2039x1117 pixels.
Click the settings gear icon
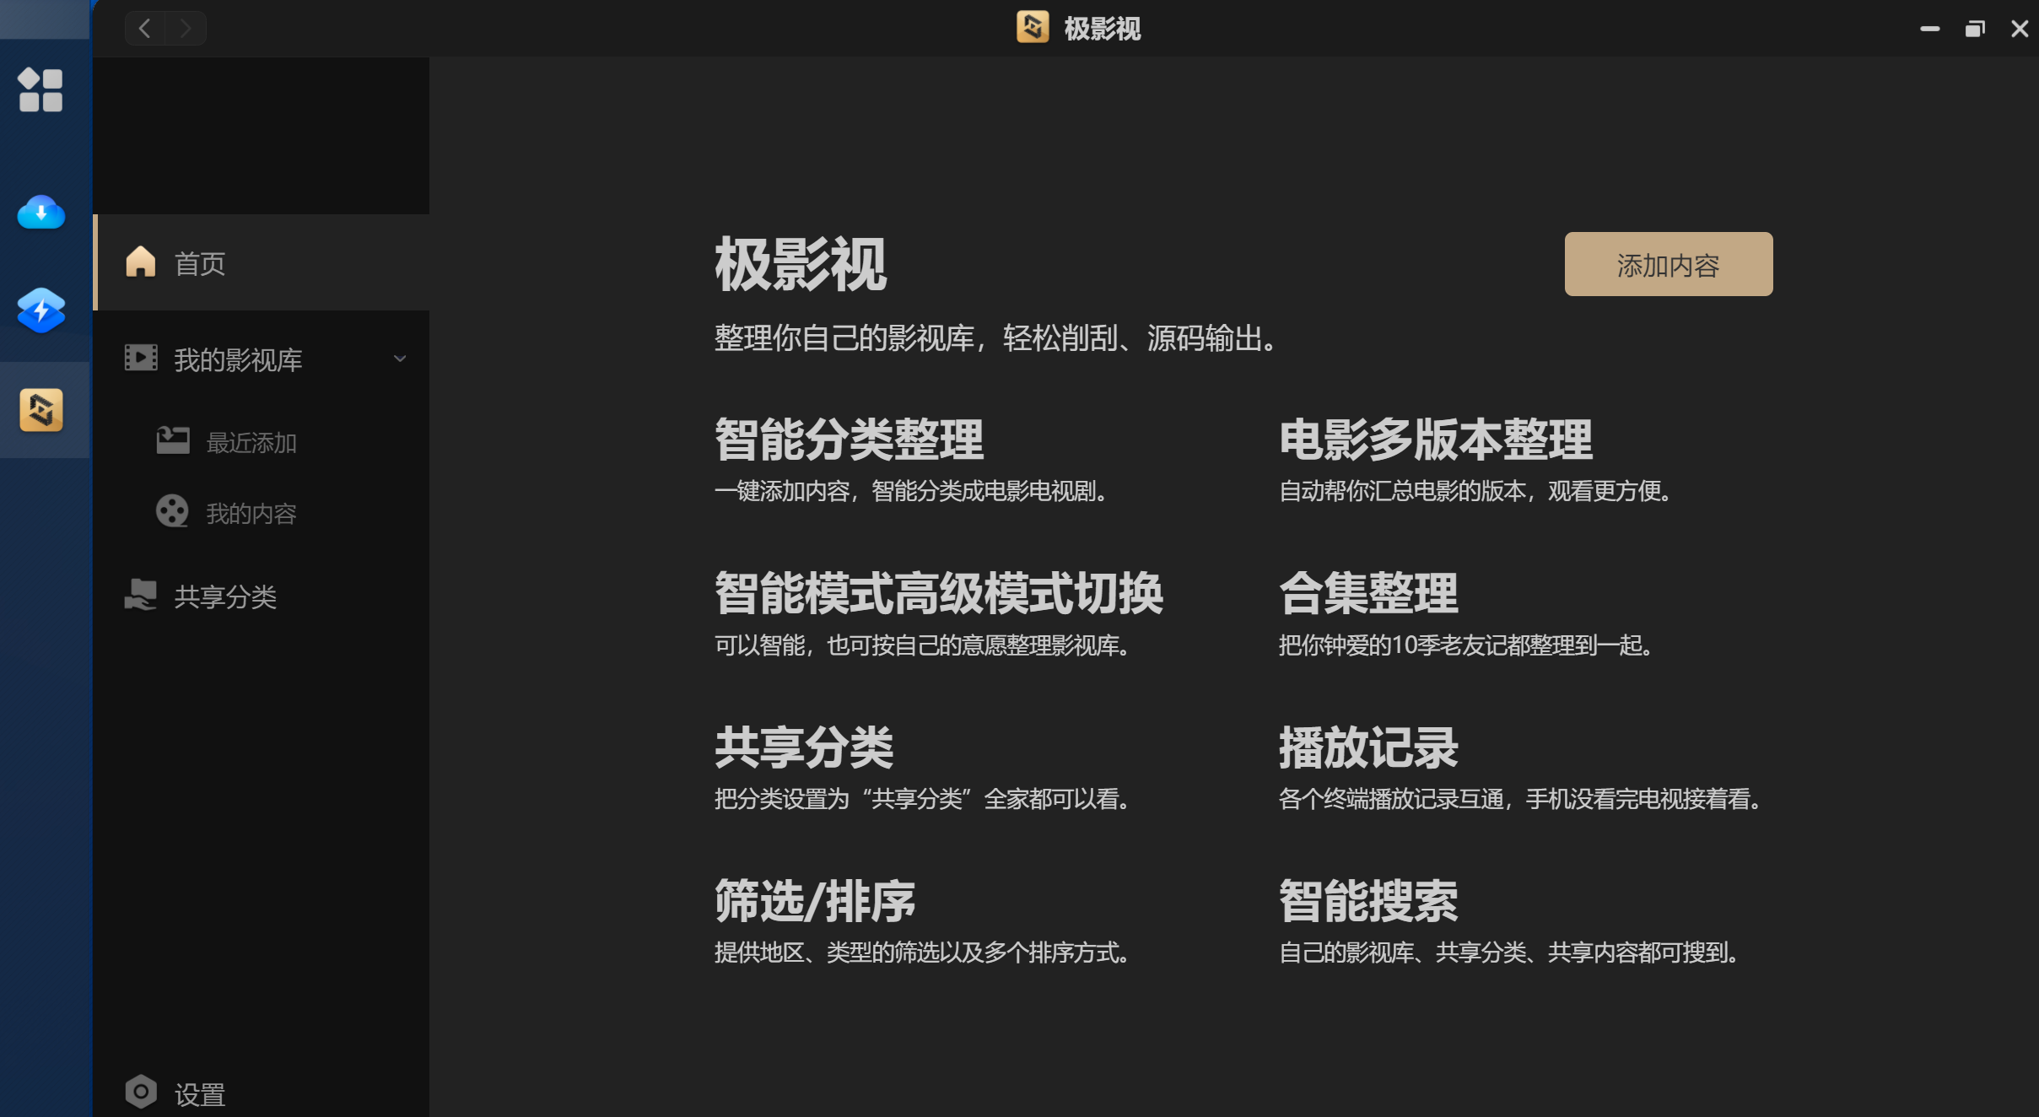(141, 1093)
